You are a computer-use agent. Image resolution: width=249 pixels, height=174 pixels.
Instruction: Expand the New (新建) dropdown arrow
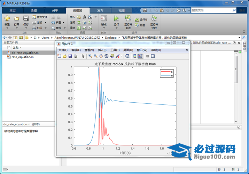7,28
